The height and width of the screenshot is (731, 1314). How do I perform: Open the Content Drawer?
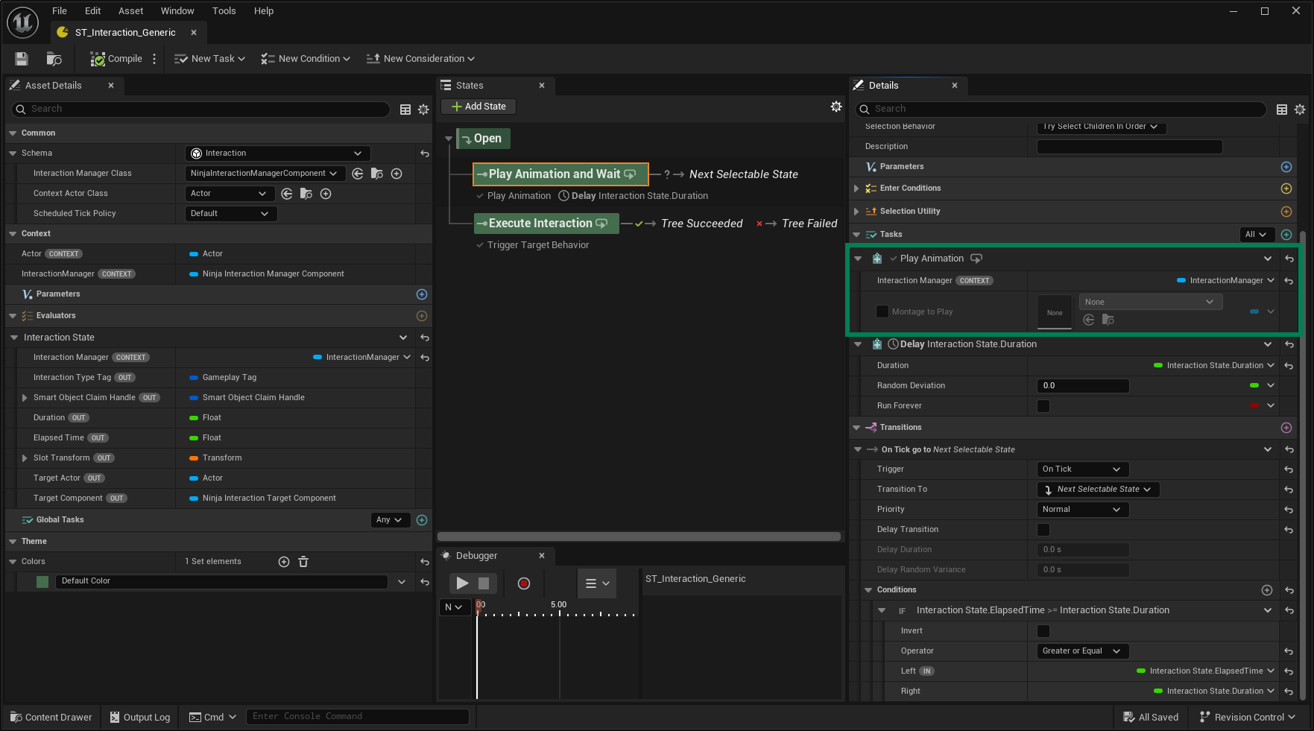[50, 716]
